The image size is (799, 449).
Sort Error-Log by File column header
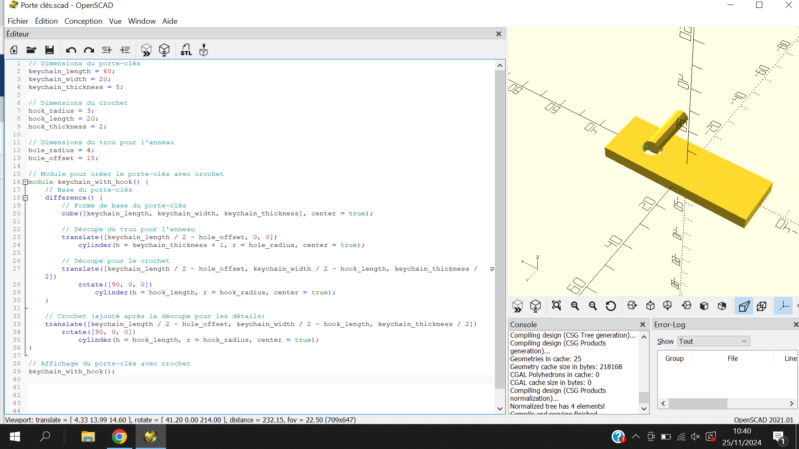(732, 358)
